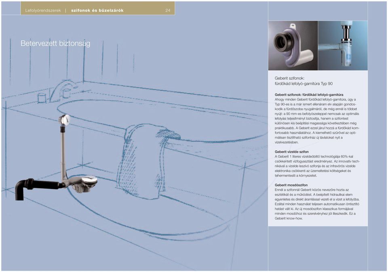The image size is (388, 272).
Task: Click bold heading 'Geberit szifonok: fürdőkád lefolyó-garnitúra'
Action: [x=309, y=94]
